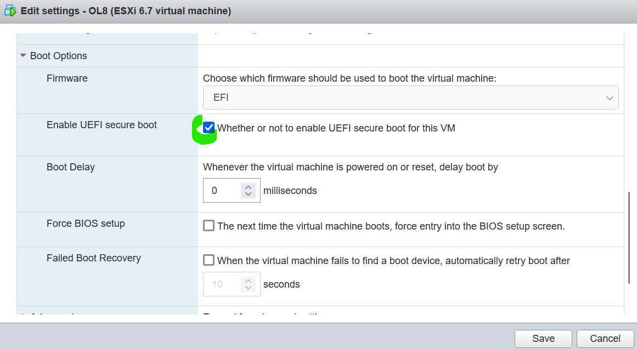Open the Firmware selection dropdown

[410, 97]
